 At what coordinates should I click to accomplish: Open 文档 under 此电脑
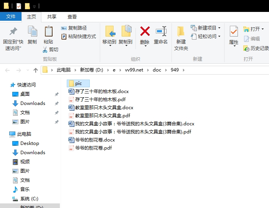pyautogui.click(x=21, y=180)
